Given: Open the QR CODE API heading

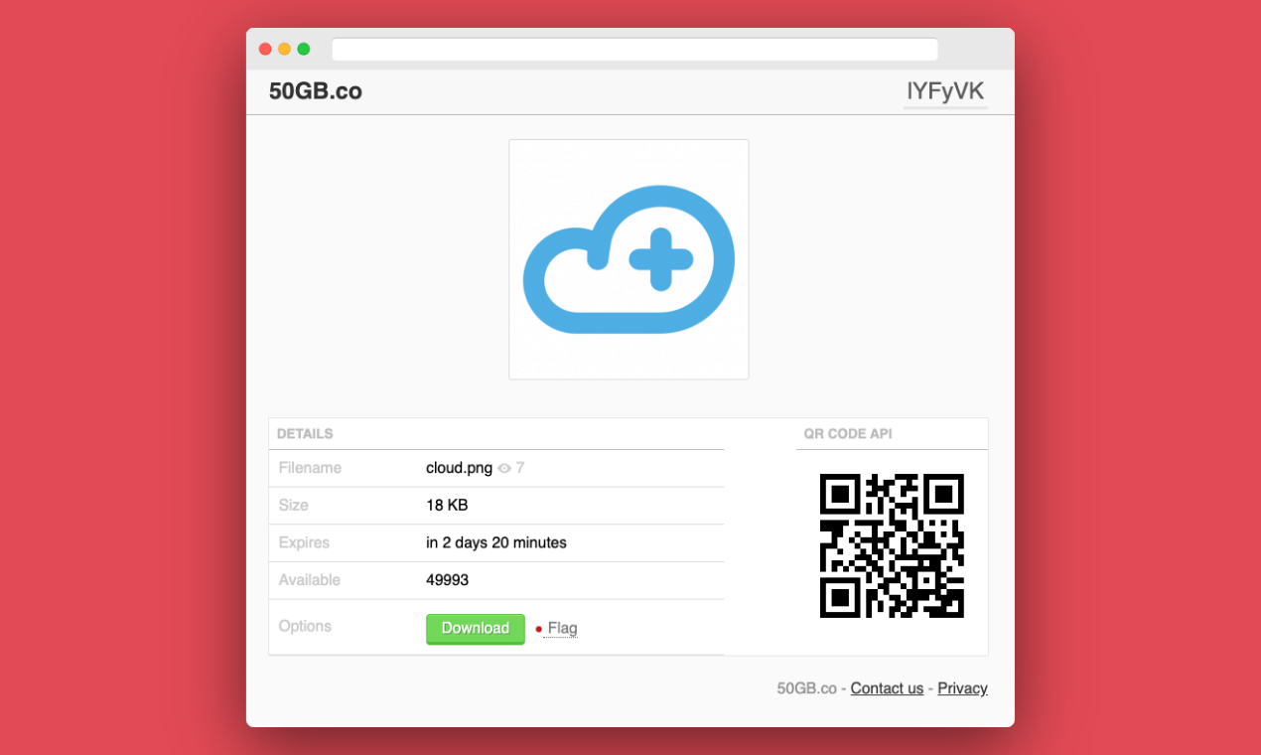Looking at the screenshot, I should (x=848, y=434).
